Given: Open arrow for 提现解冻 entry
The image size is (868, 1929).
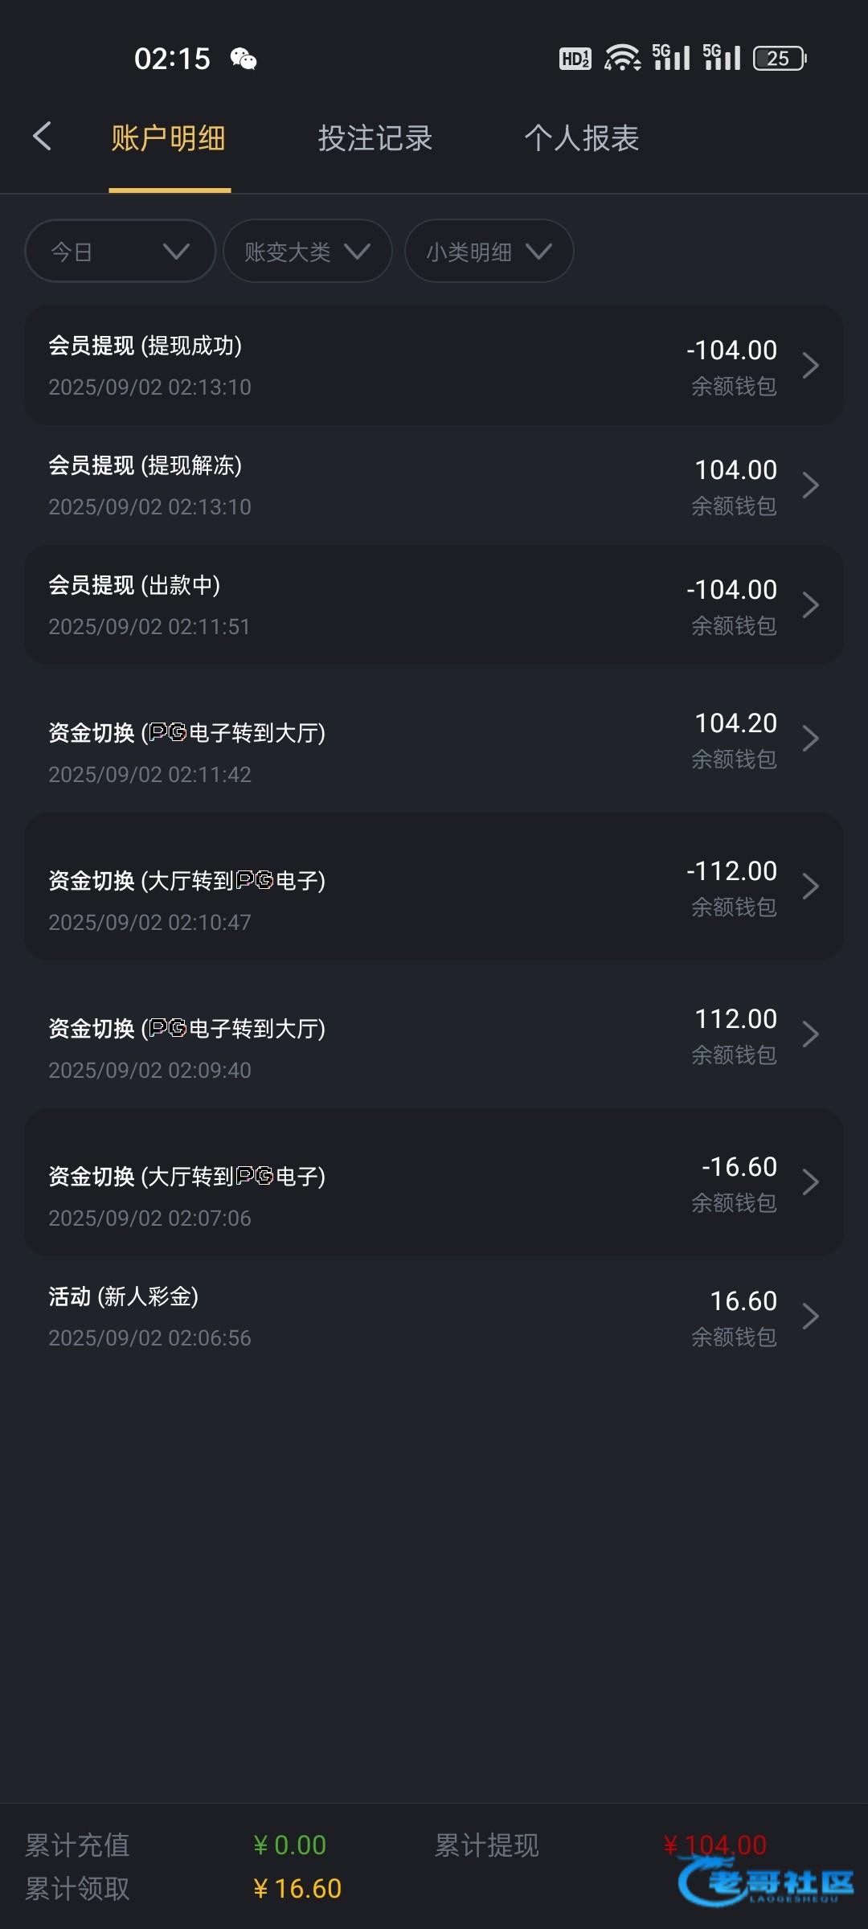Looking at the screenshot, I should click(x=810, y=485).
